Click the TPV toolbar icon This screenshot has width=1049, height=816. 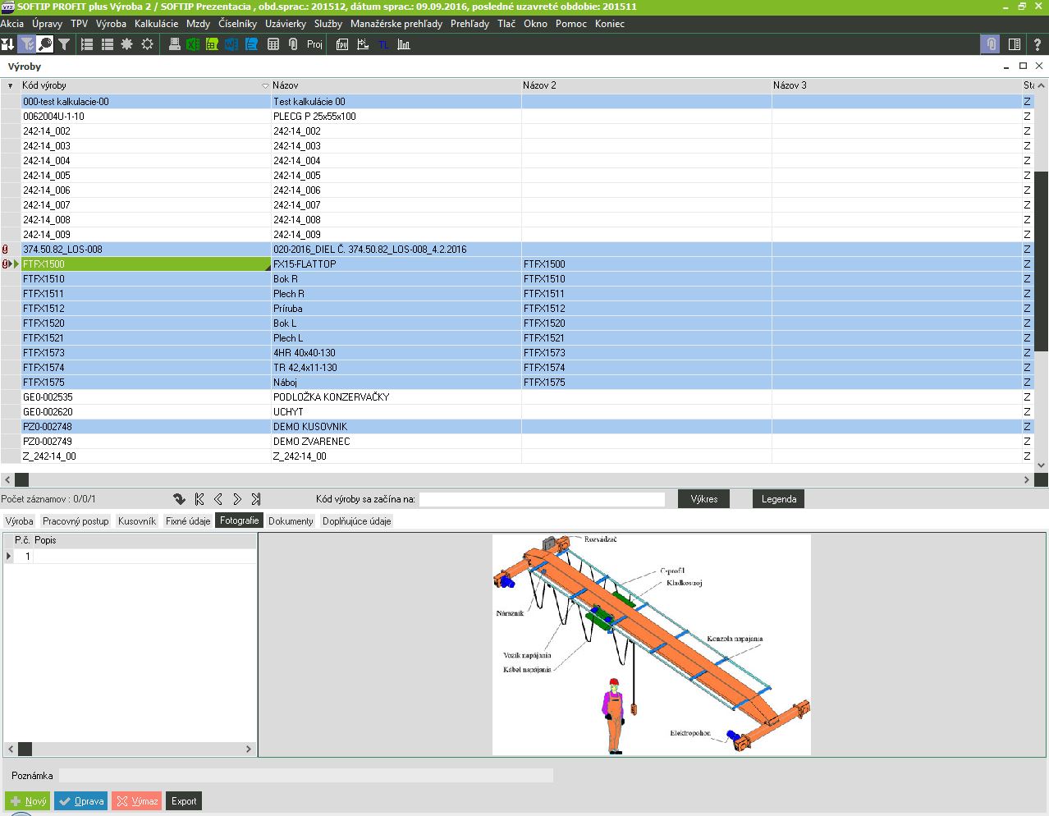click(x=342, y=44)
